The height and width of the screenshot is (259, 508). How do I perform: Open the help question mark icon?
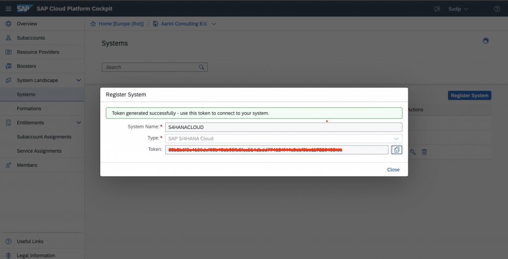497,9
